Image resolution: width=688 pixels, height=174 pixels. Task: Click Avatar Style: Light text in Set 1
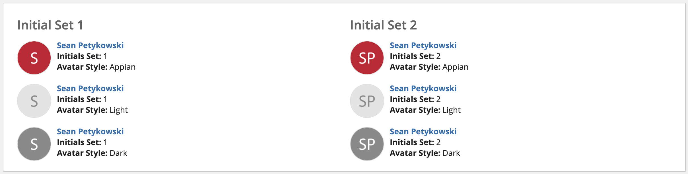[x=92, y=110]
